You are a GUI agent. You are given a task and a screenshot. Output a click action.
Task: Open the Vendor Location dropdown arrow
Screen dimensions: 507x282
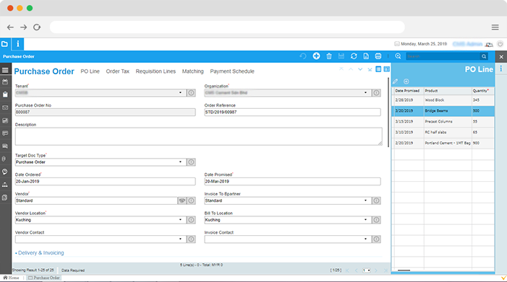tap(180, 220)
